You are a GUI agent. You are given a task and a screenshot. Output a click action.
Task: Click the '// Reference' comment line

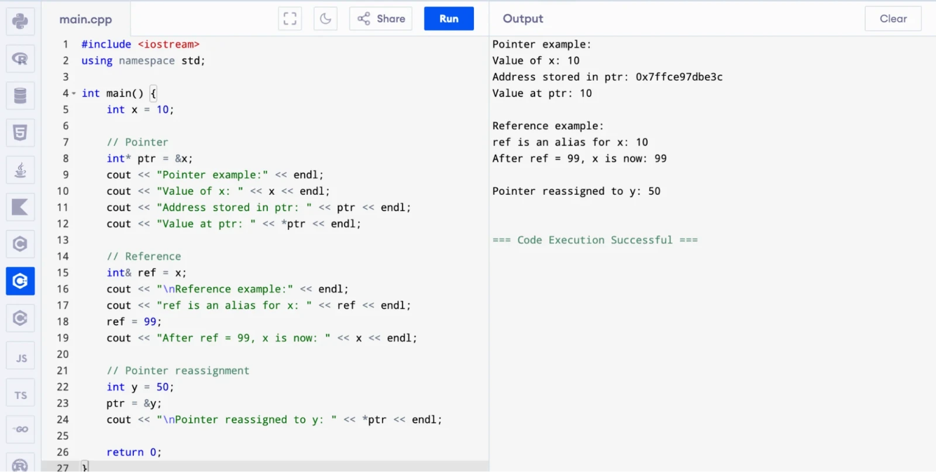144,256
